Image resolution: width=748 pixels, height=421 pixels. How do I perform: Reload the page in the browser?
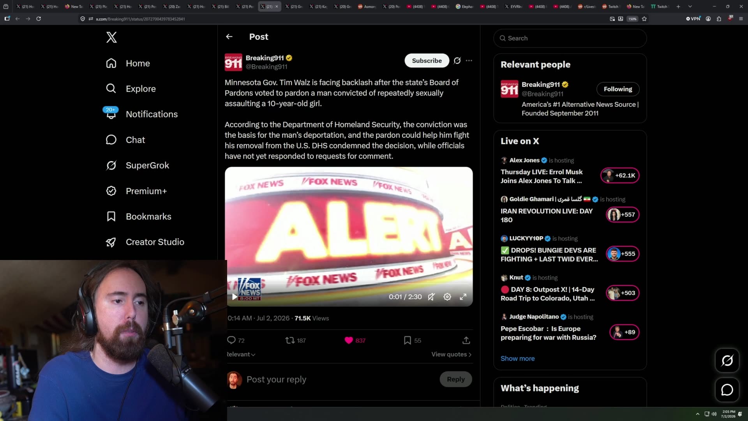[x=39, y=19]
